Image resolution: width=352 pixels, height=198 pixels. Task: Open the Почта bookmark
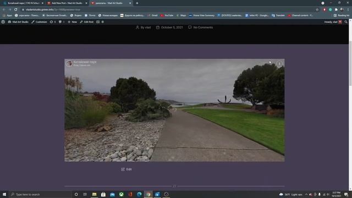point(90,15)
